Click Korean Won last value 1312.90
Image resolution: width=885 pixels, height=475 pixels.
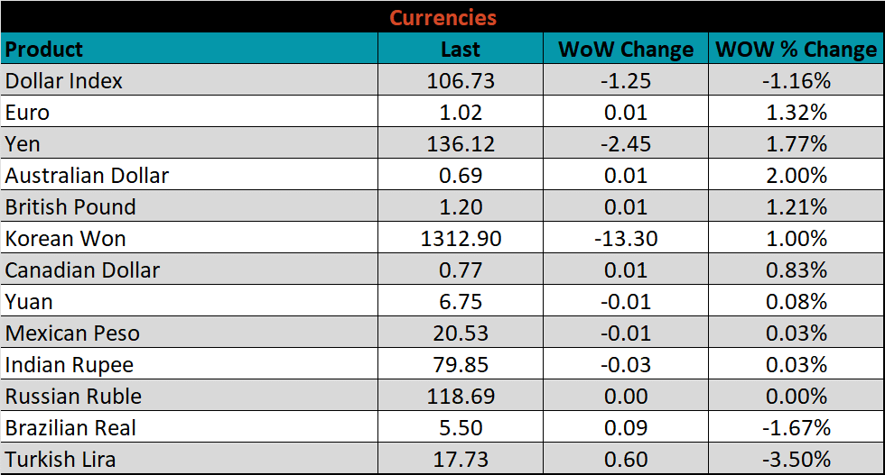461,239
